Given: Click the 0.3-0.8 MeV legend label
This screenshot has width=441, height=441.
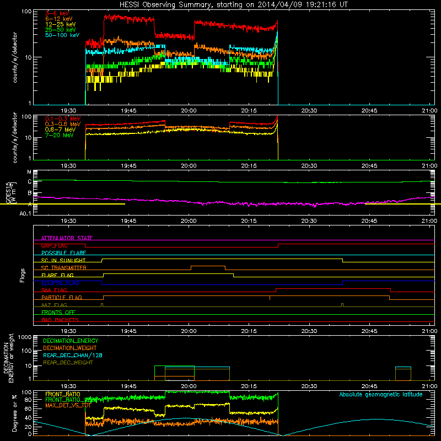Looking at the screenshot, I should (x=63, y=124).
